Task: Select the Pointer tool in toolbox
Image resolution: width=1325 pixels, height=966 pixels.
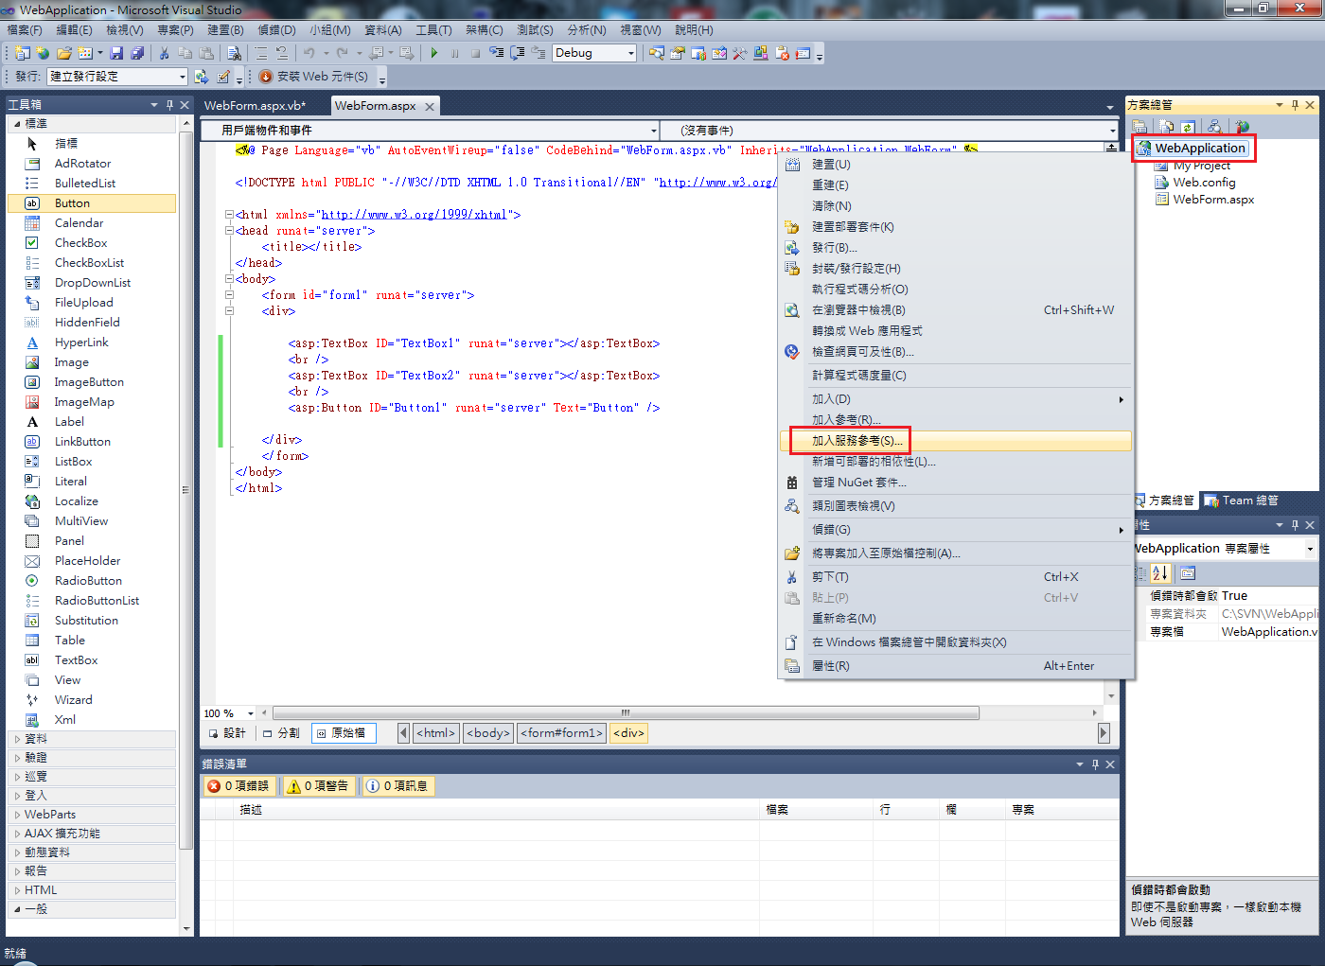Action: [92, 144]
